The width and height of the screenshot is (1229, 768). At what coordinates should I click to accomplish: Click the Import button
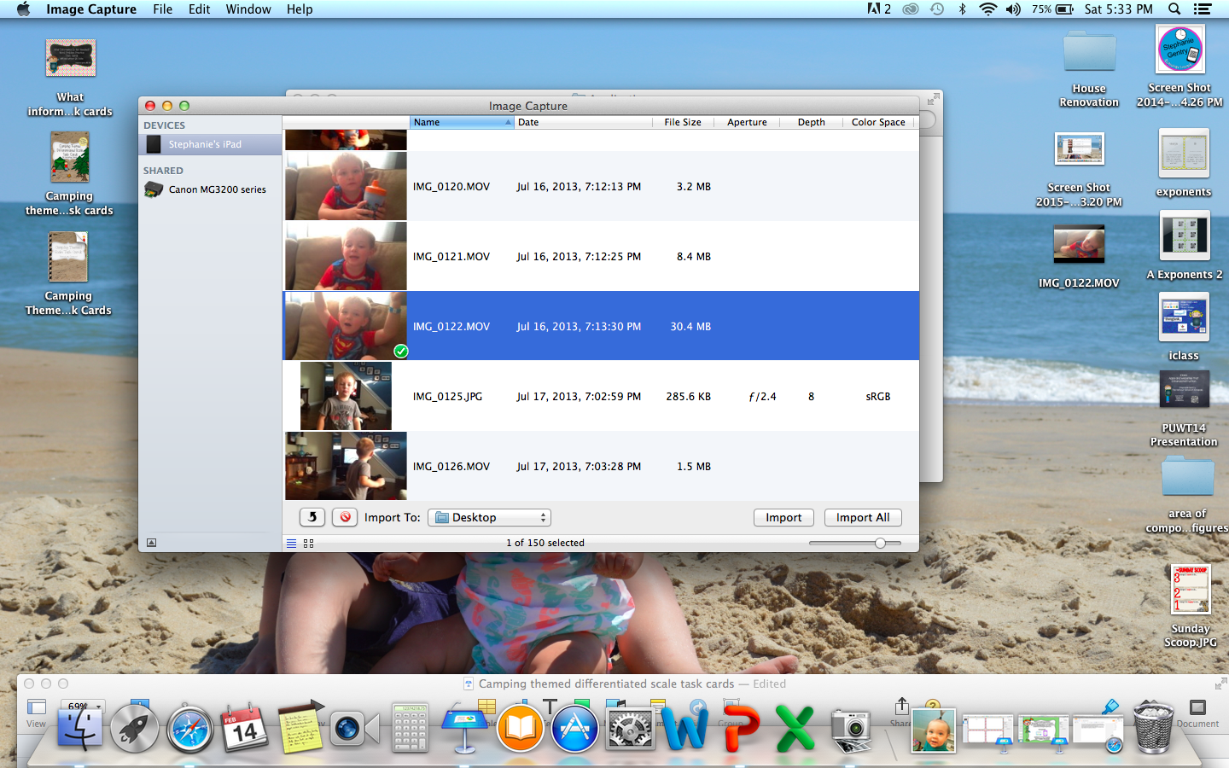783,517
